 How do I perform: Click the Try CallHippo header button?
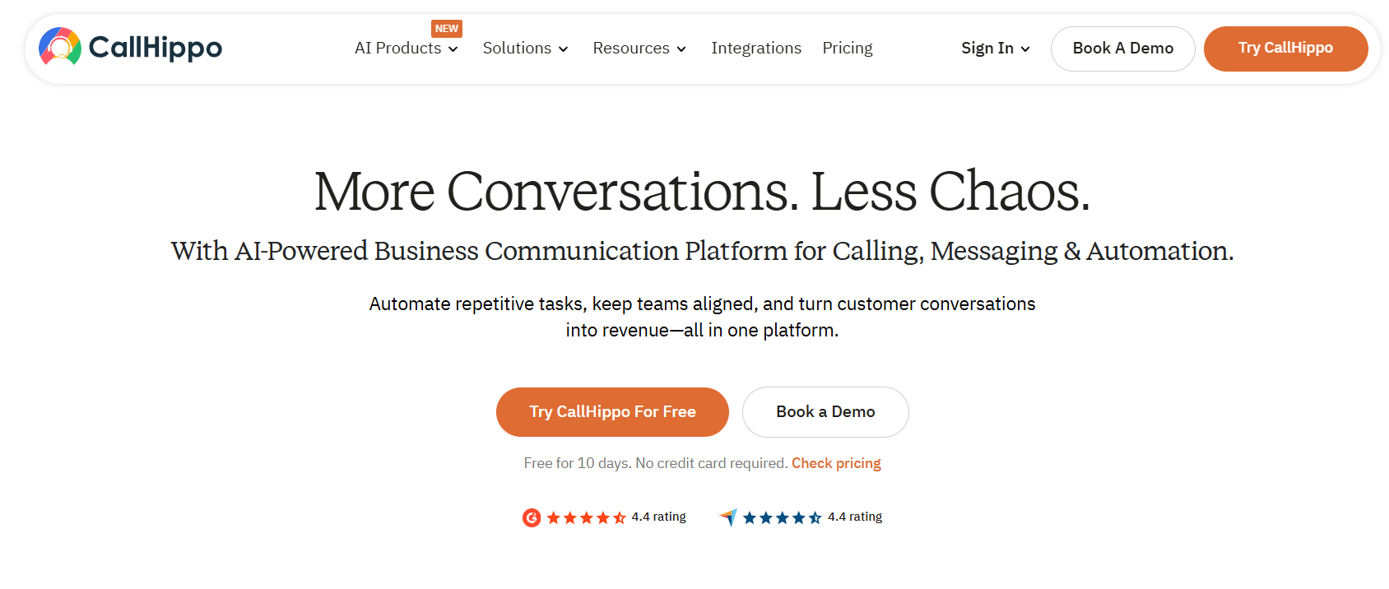[1285, 49]
